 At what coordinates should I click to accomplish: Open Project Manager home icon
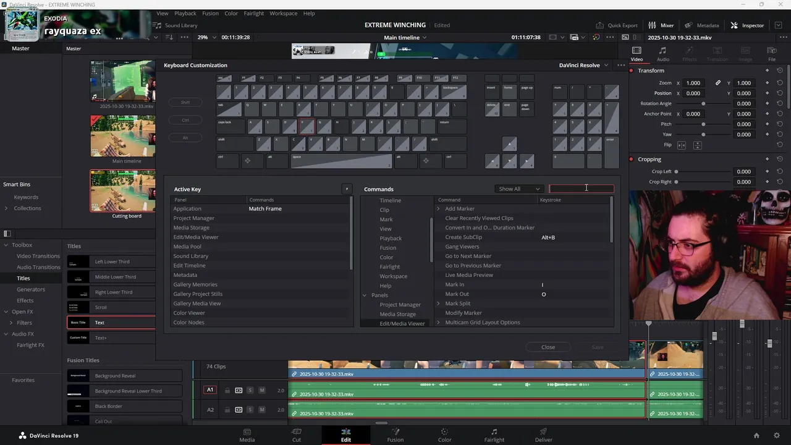point(756,436)
